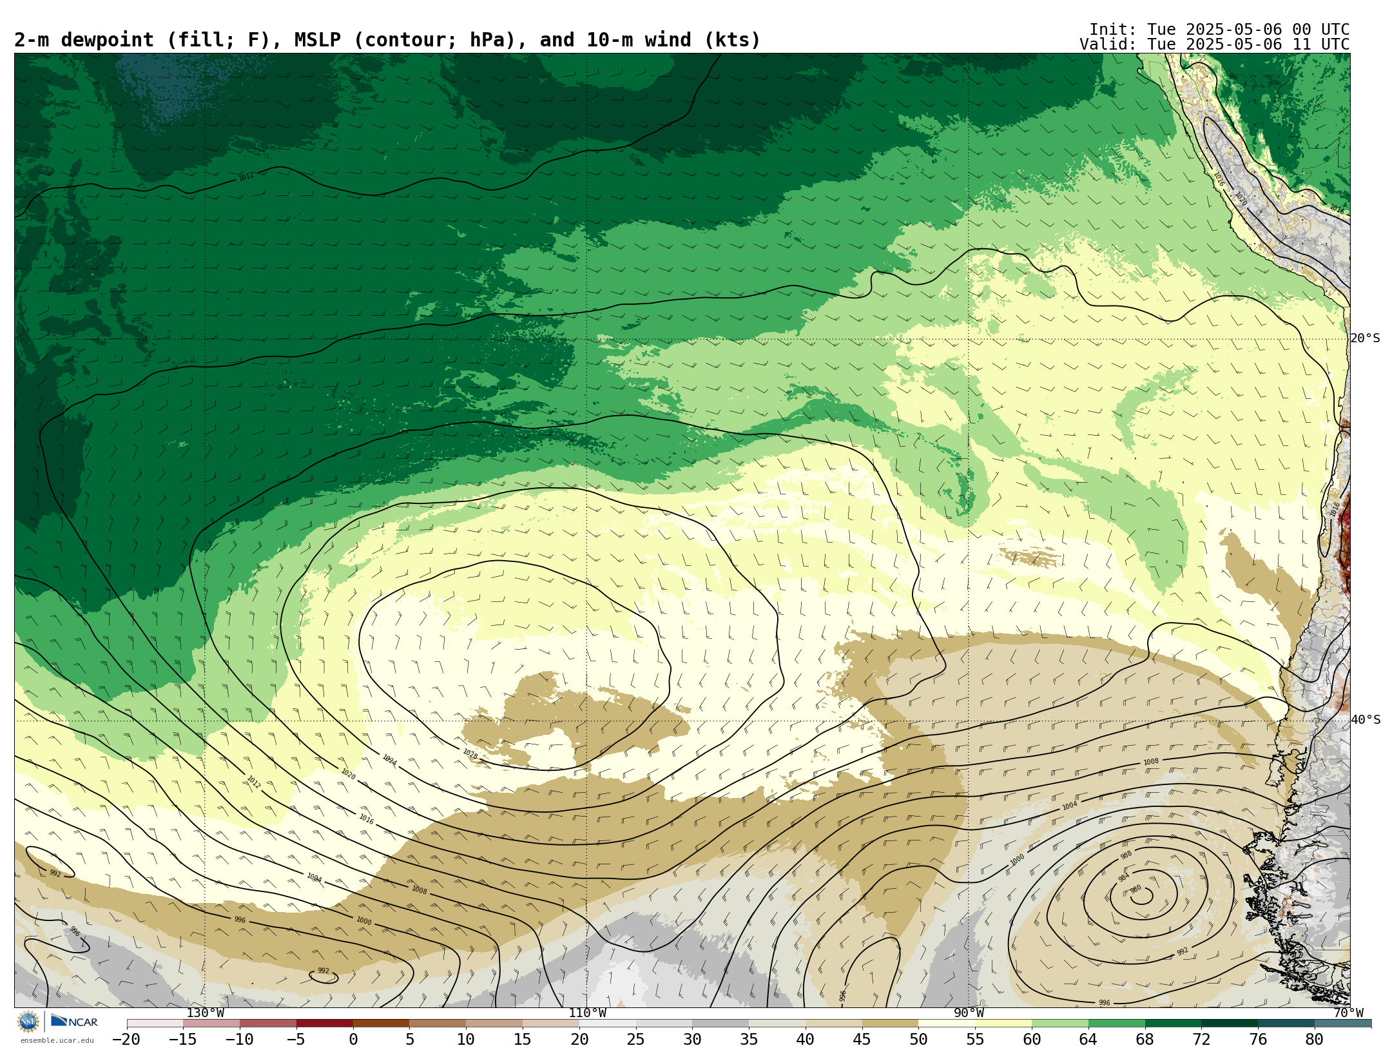Pick the 60 to 64 light green swatch

coord(1060,1024)
